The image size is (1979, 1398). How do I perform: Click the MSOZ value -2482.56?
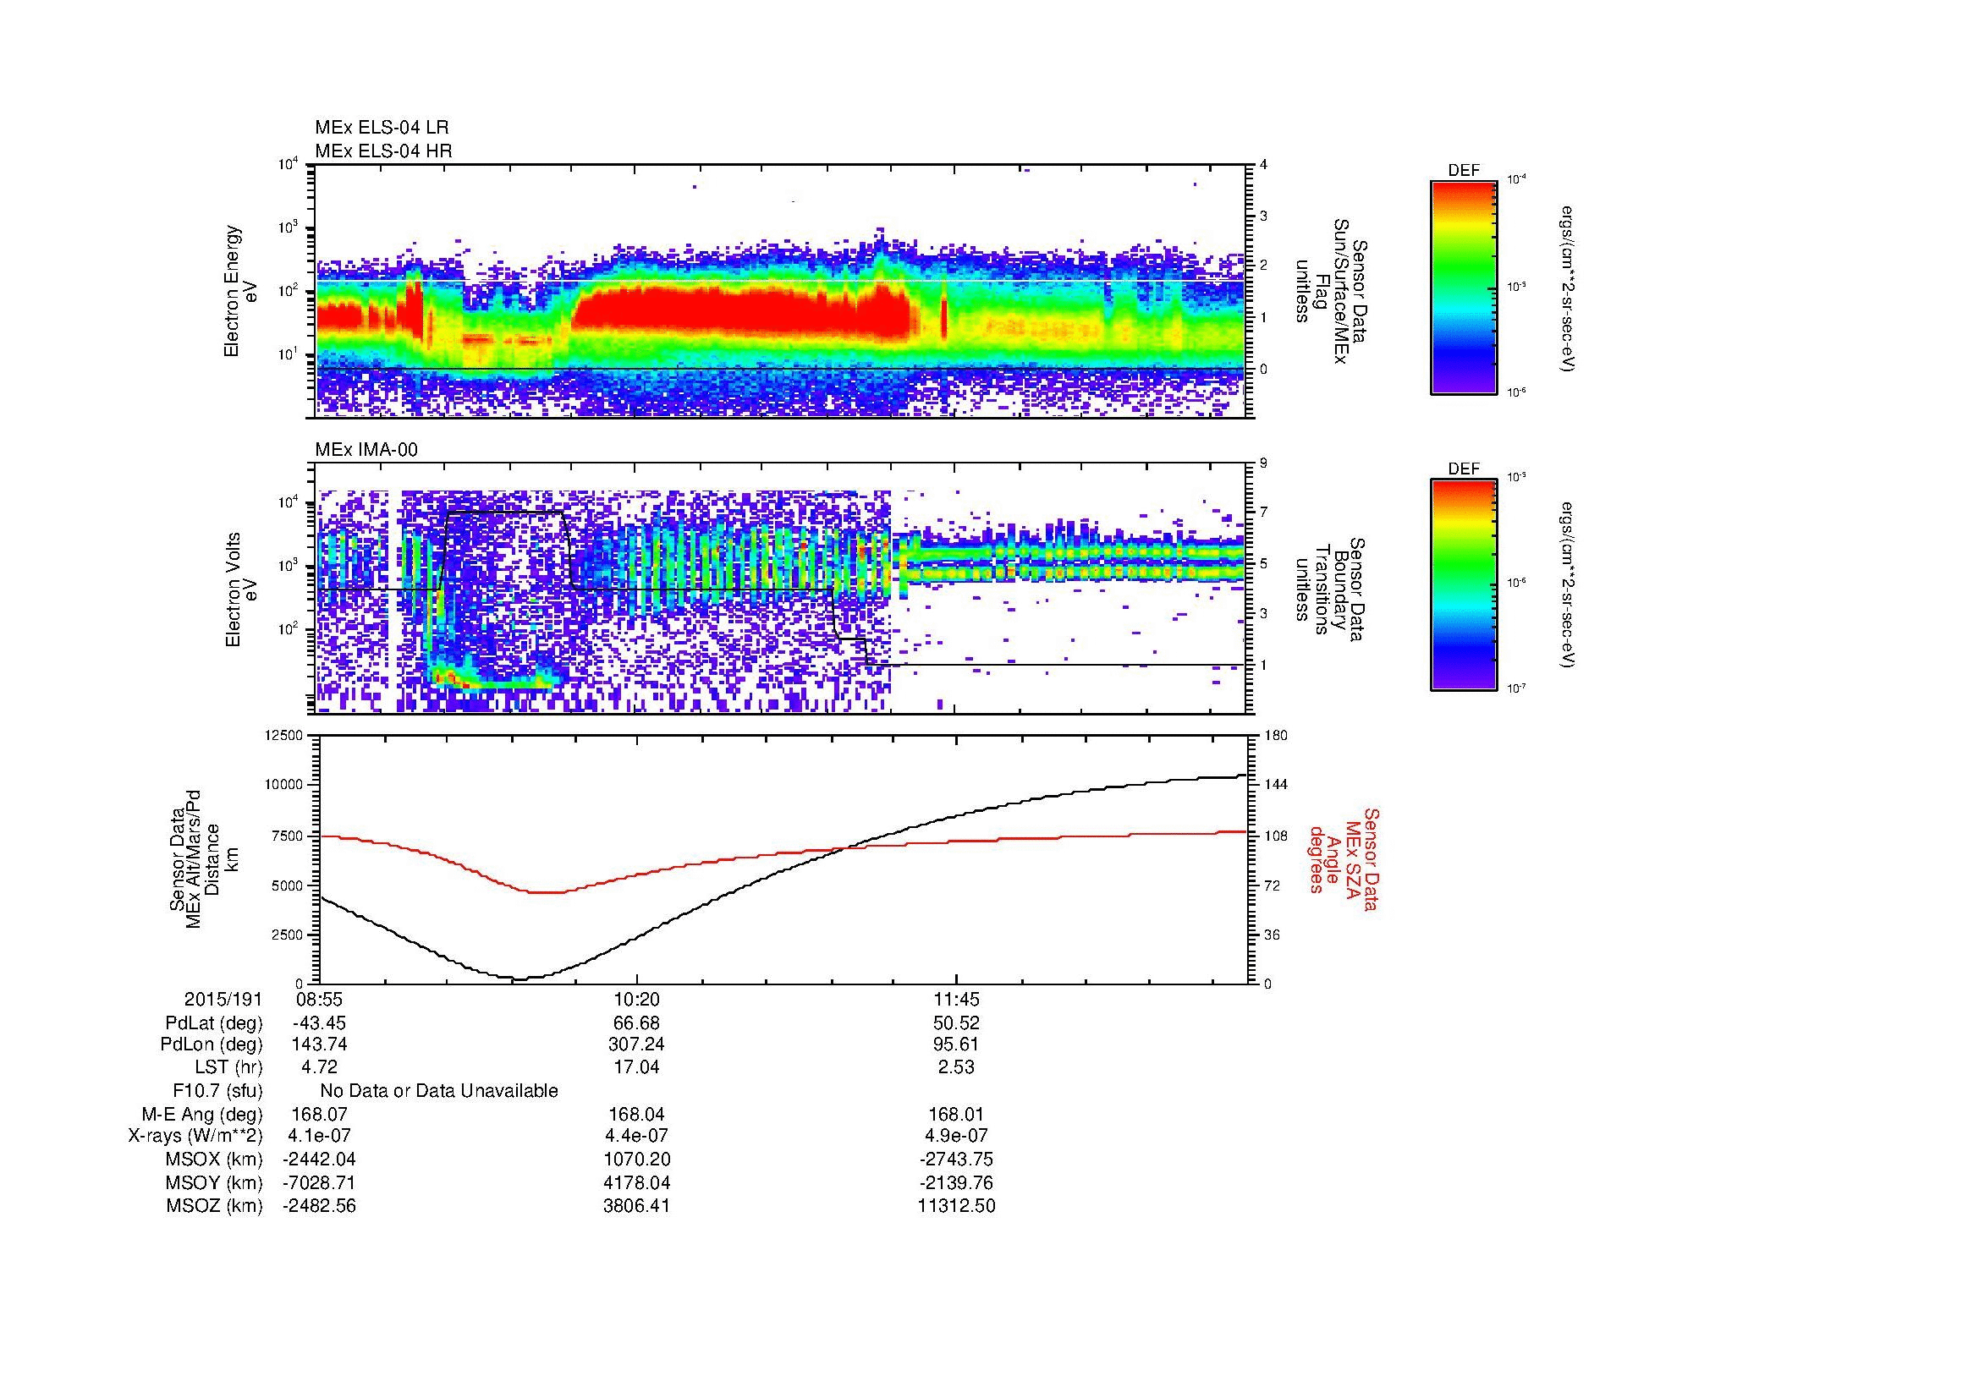(319, 1206)
